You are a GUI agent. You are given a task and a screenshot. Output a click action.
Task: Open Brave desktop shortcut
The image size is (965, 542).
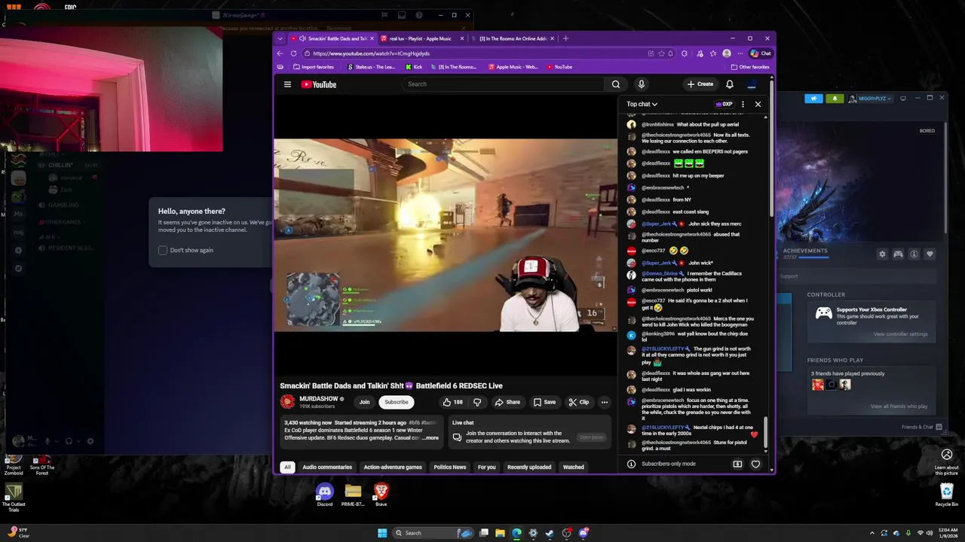[381, 495]
